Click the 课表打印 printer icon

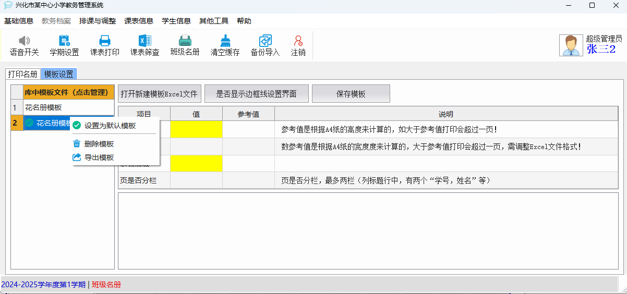tap(104, 41)
